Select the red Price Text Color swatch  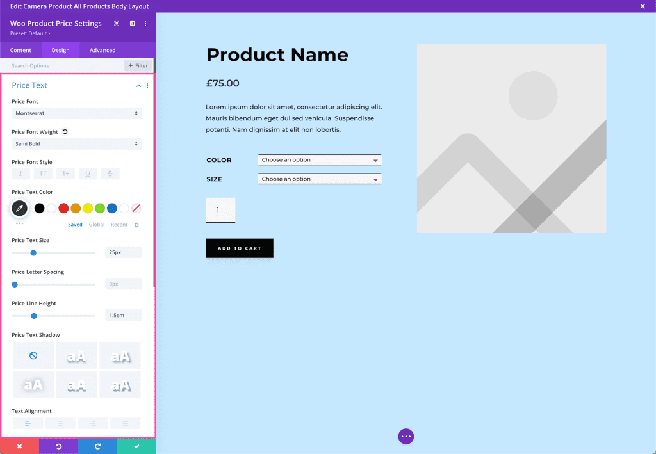63,208
